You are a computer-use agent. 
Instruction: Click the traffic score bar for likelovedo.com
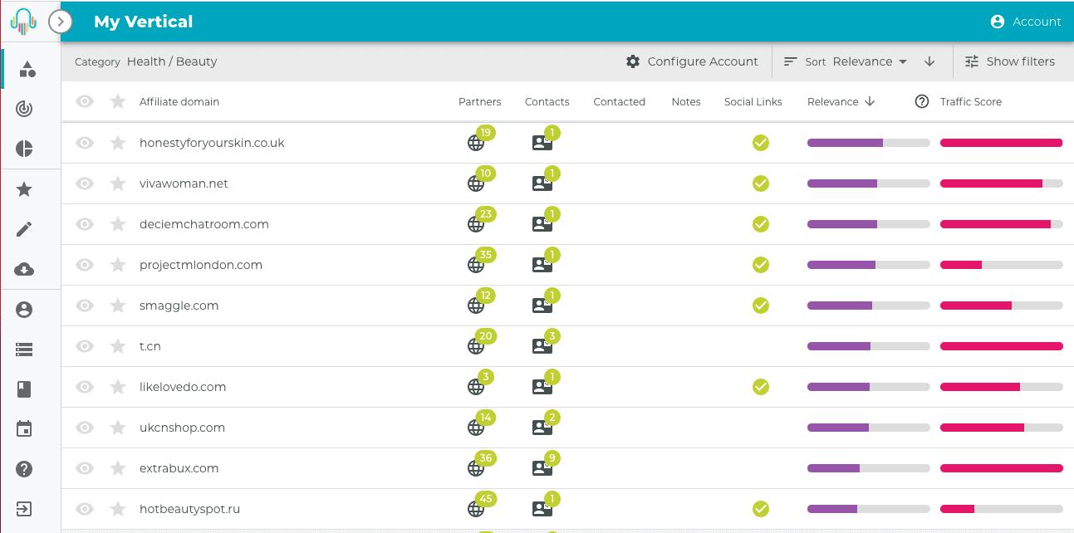(x=1002, y=387)
